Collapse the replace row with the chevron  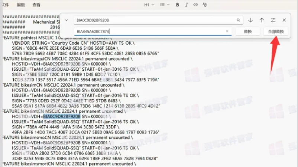point(66,20)
